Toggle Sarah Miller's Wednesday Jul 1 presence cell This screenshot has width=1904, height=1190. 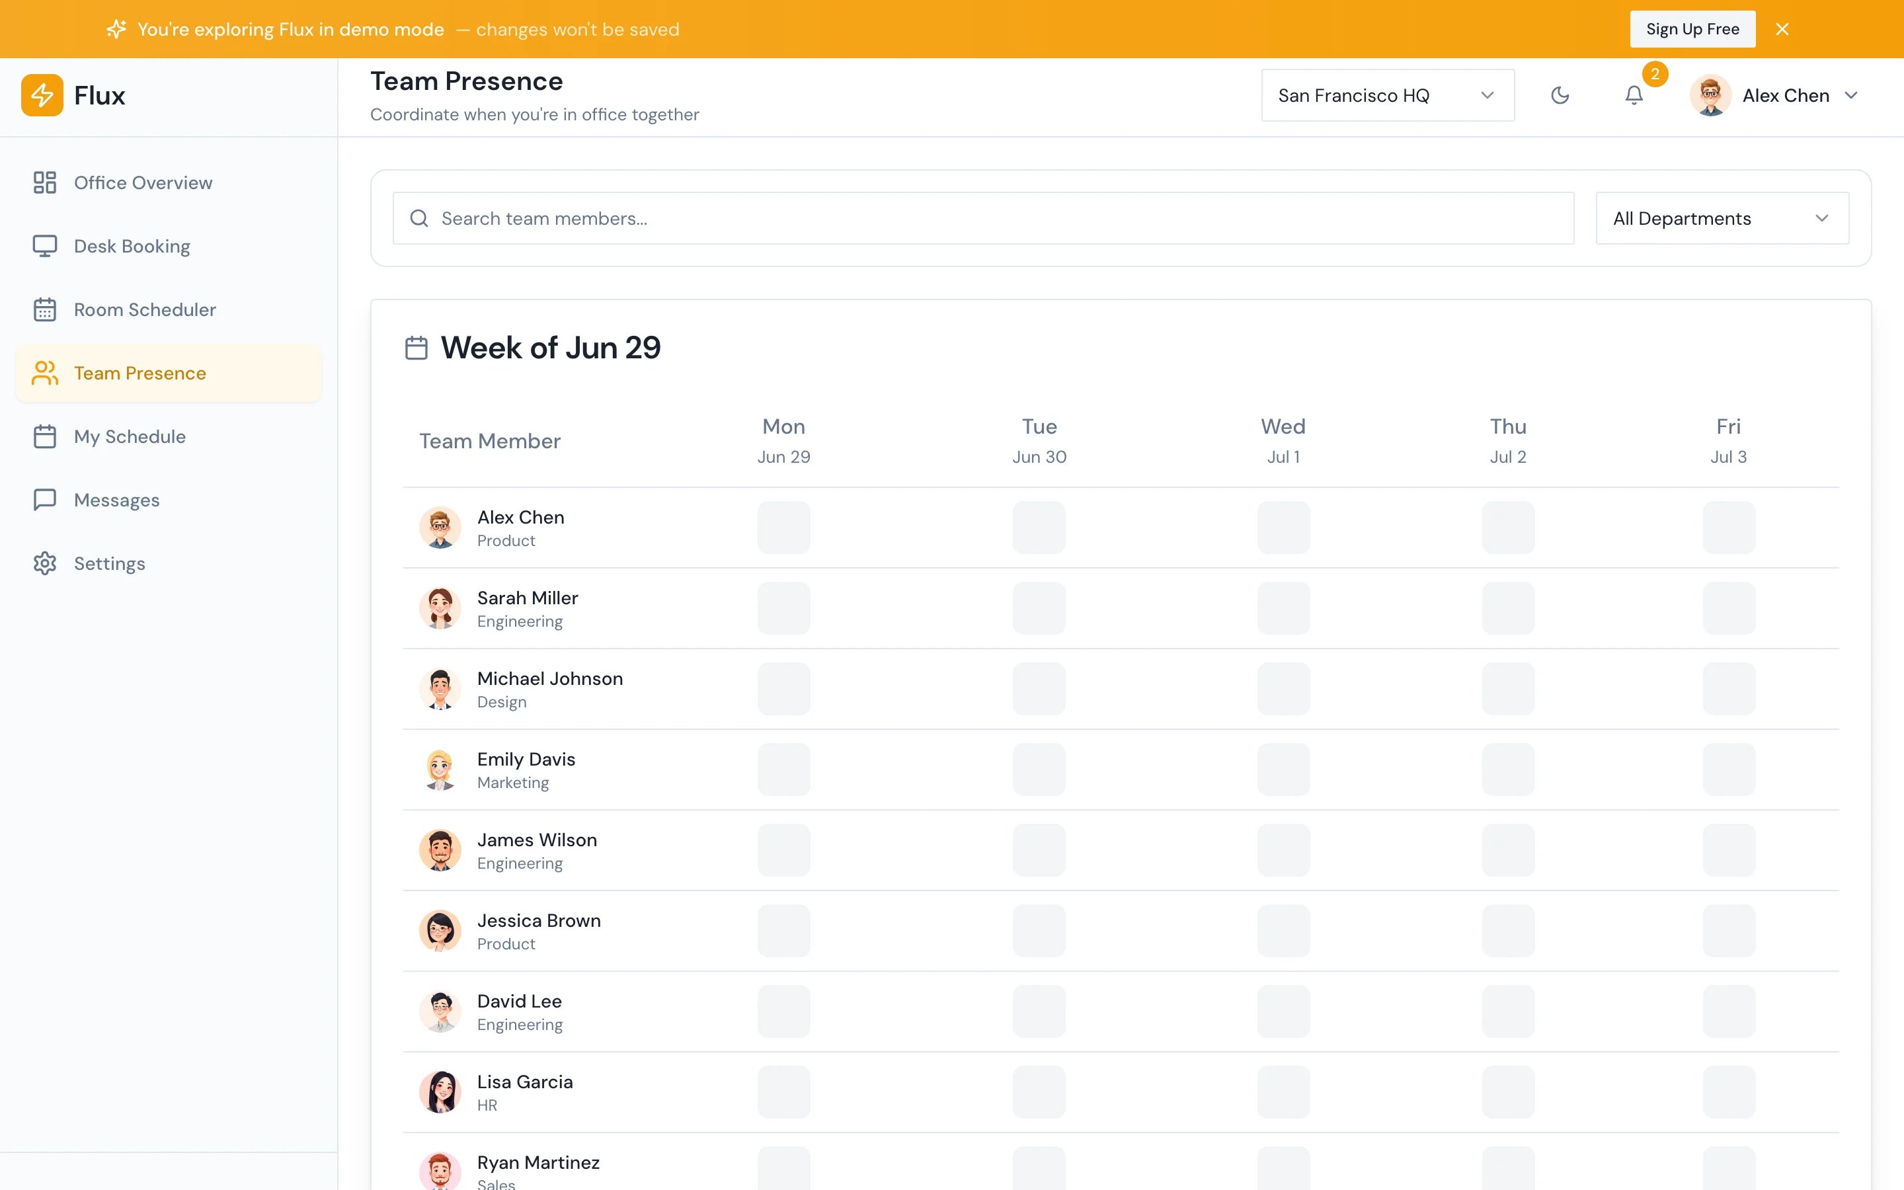[1283, 608]
